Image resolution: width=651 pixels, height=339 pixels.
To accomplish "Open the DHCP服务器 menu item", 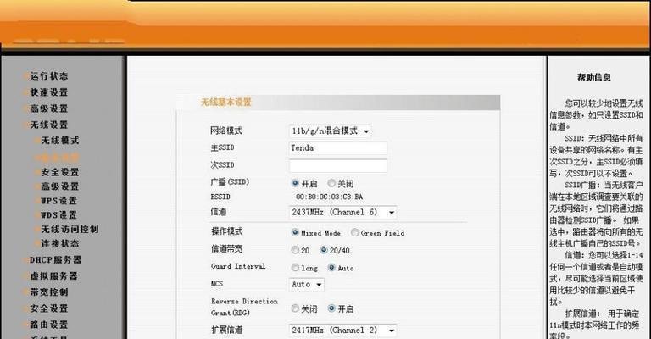I will (x=55, y=259).
